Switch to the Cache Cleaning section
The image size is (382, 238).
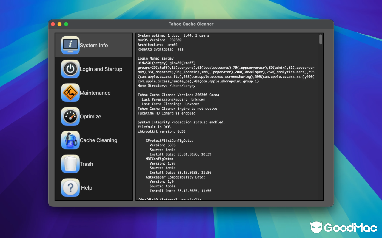98,140
